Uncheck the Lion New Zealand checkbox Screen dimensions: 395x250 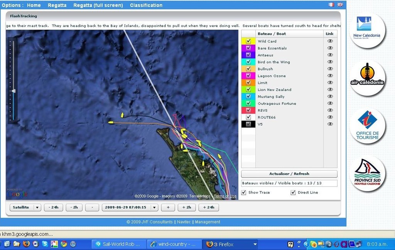click(x=248, y=89)
